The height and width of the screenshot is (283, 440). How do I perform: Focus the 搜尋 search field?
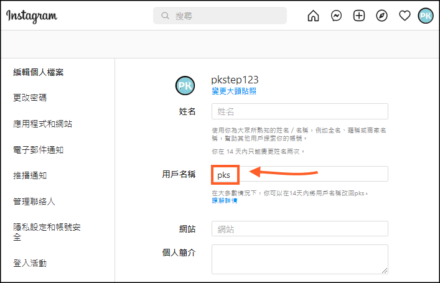pyautogui.click(x=220, y=16)
